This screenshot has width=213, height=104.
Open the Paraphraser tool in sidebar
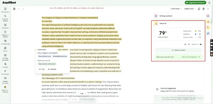pos(5,10)
